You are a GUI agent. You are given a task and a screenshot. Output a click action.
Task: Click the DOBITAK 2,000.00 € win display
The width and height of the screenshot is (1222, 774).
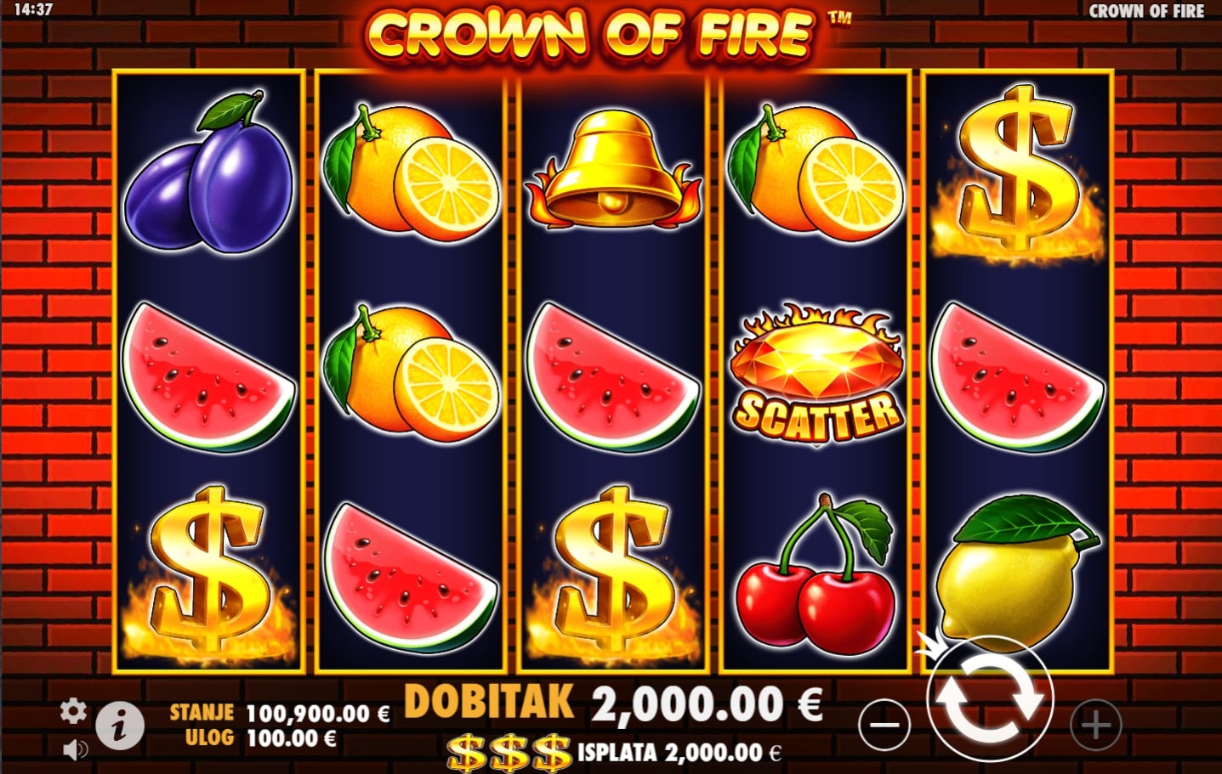[613, 703]
